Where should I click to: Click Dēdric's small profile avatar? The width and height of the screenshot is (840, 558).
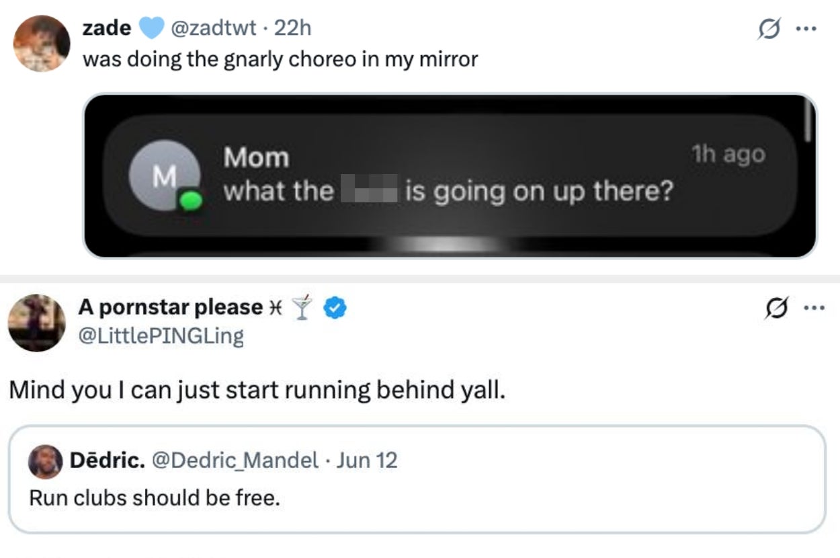(x=46, y=461)
